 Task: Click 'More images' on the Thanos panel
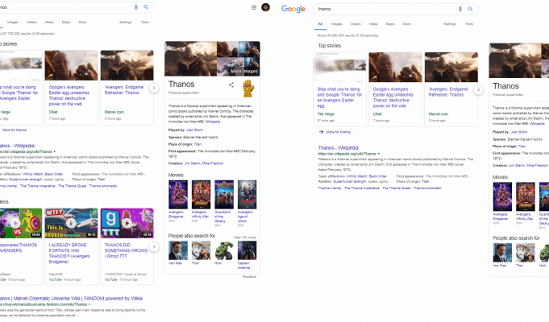coord(244,71)
